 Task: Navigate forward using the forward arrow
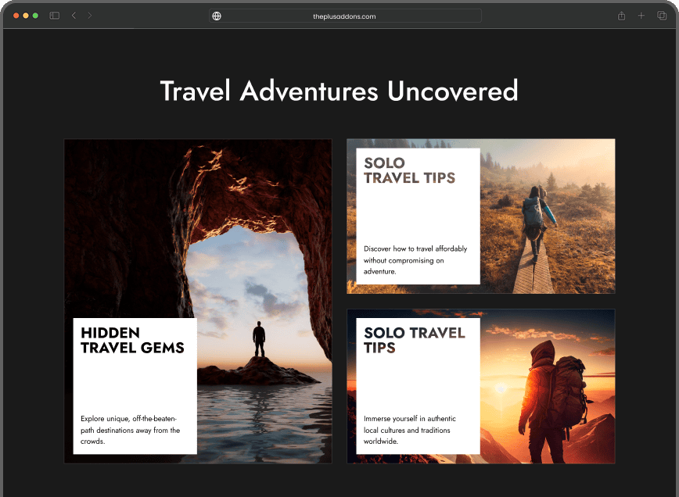(89, 15)
